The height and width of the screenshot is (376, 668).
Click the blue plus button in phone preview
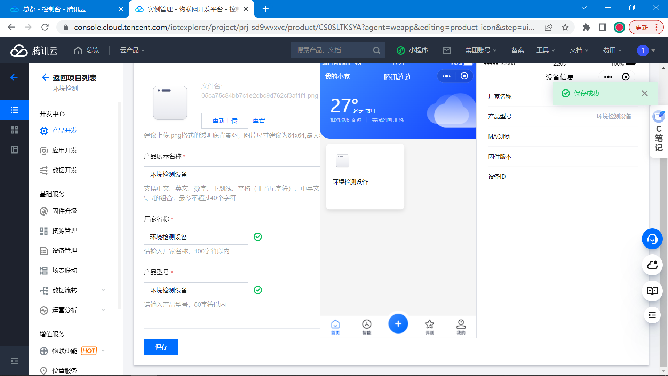tap(398, 324)
